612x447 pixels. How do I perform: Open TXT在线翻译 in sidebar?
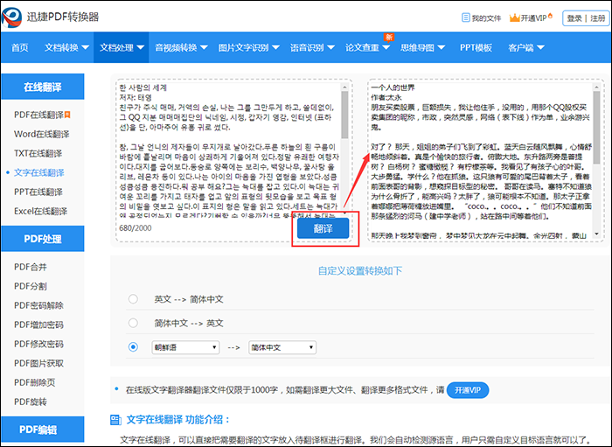click(38, 153)
